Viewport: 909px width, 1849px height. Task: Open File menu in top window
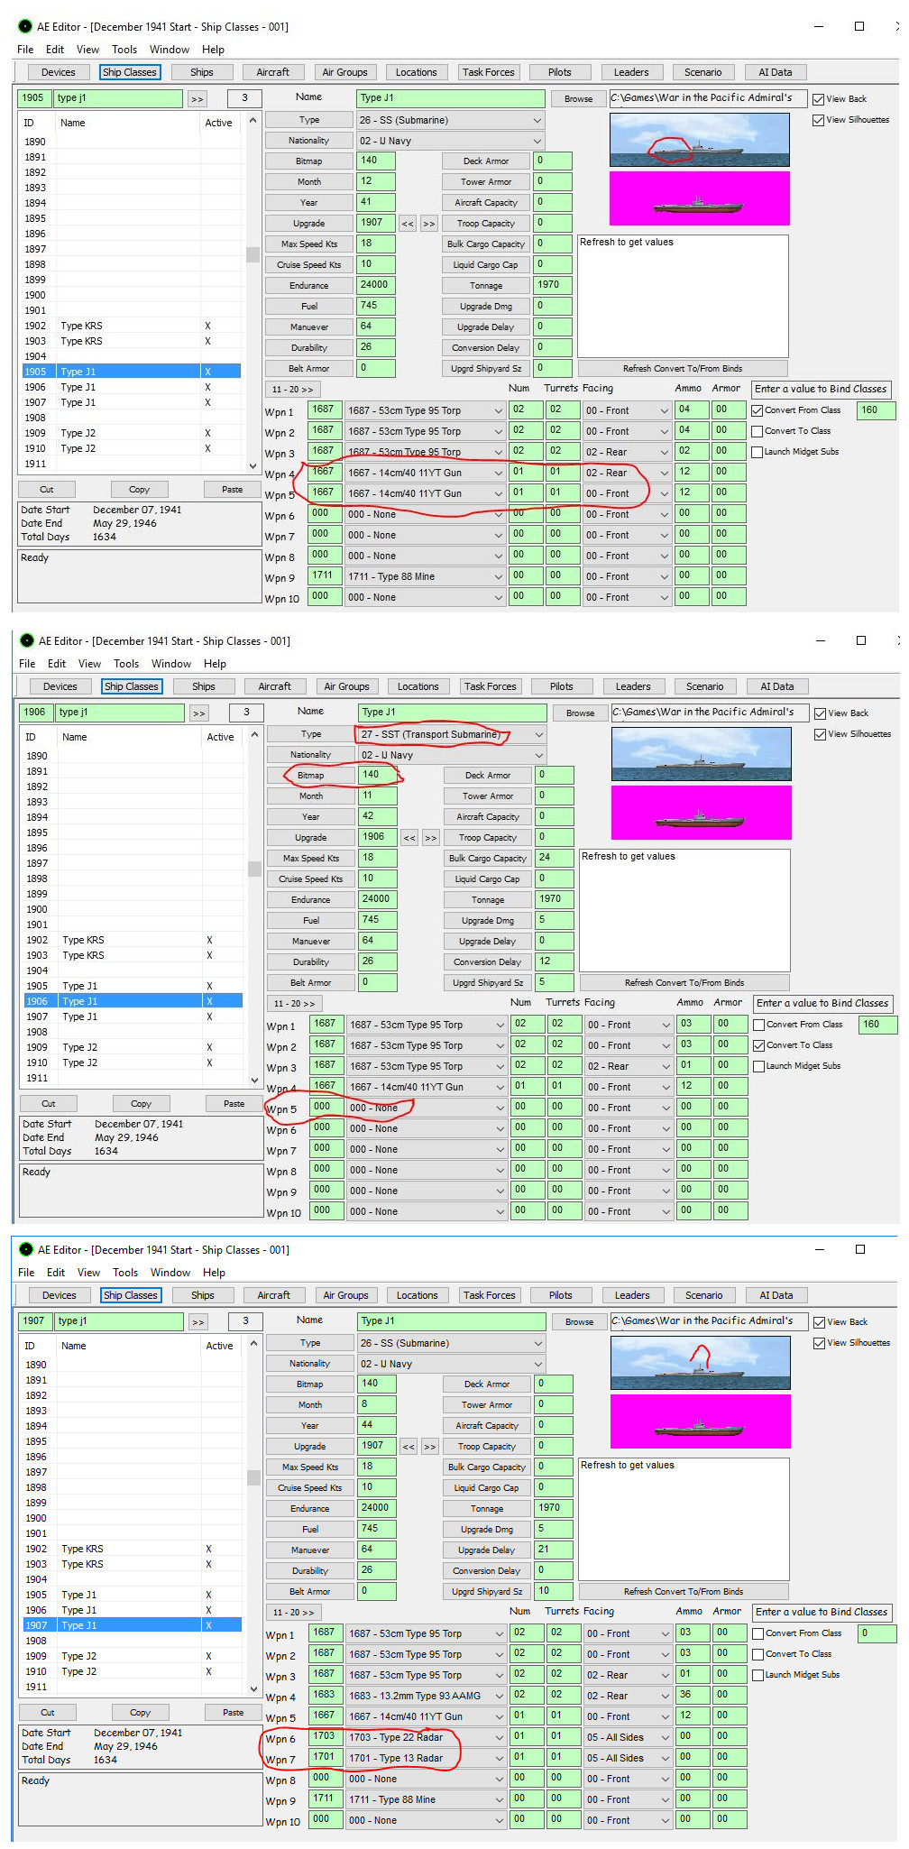click(25, 50)
